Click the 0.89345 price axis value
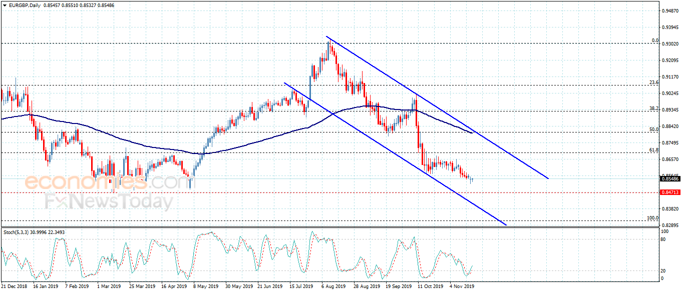 pos(670,110)
